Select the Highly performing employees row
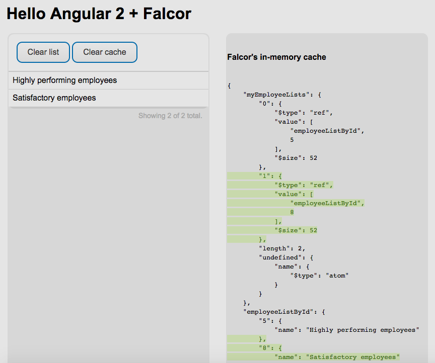This screenshot has width=435, height=363. tap(108, 80)
